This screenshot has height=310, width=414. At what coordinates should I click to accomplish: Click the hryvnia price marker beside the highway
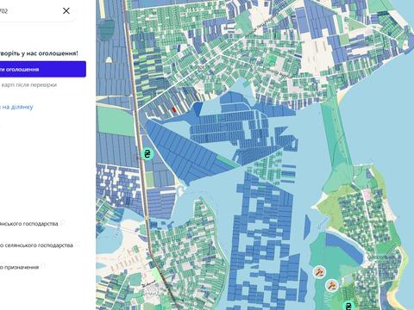tap(147, 154)
